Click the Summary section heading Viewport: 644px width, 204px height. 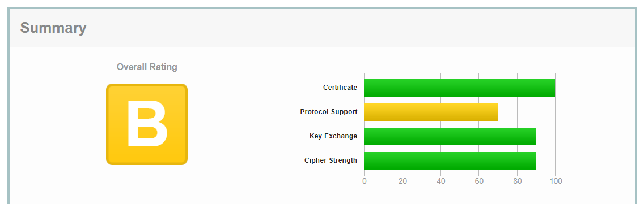53,28
